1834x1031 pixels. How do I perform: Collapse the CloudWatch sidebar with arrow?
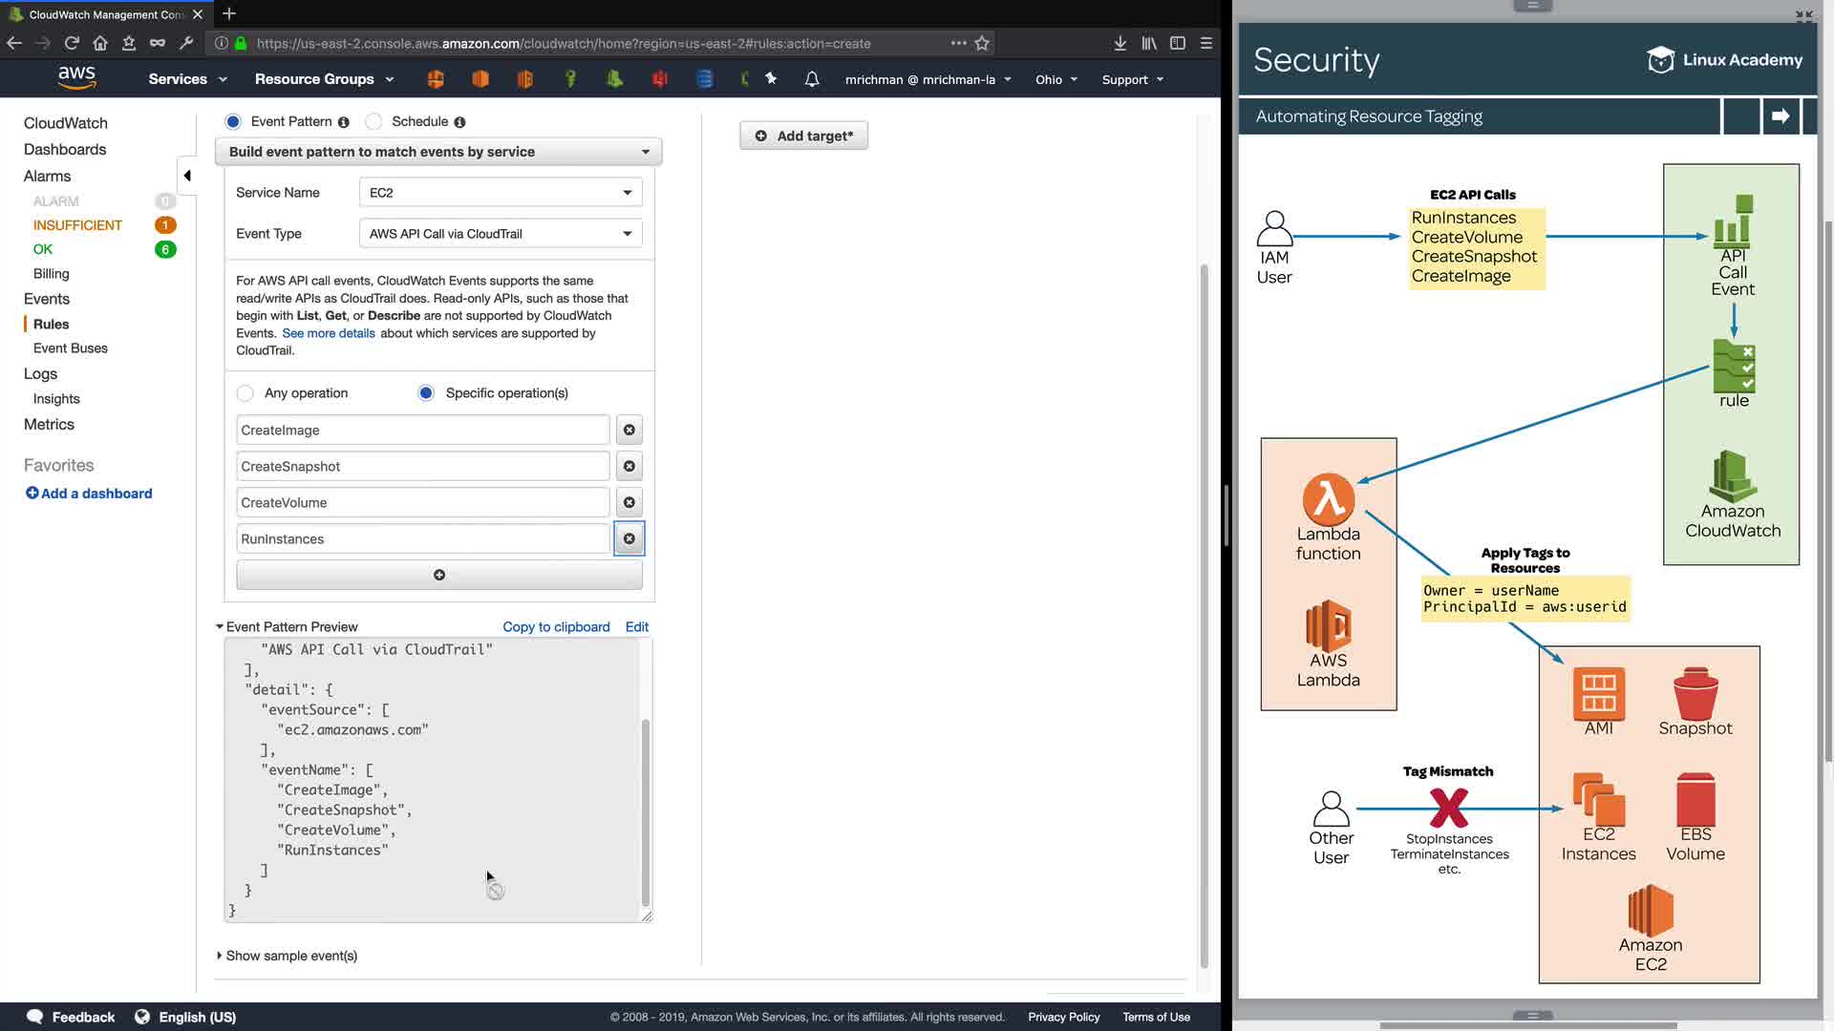[x=187, y=176]
